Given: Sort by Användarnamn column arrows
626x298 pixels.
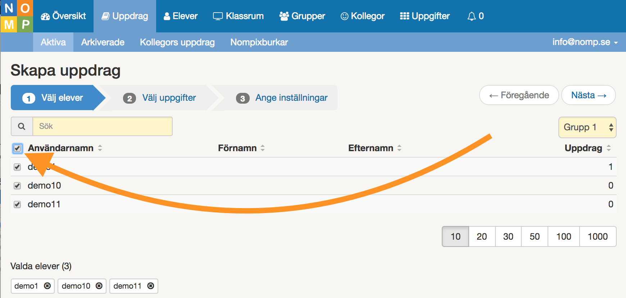Looking at the screenshot, I should tap(100, 148).
